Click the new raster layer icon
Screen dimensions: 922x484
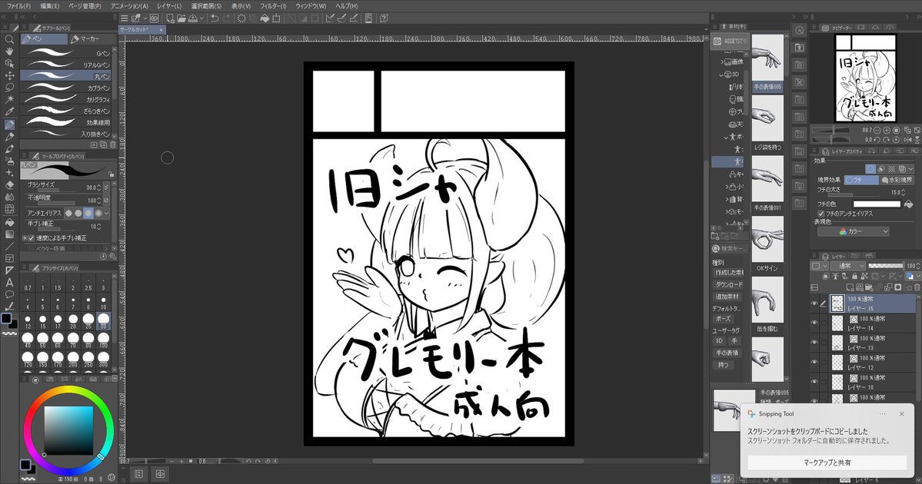[x=850, y=287]
